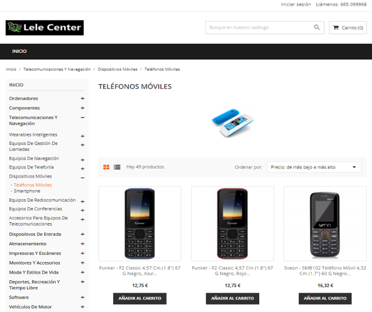The image size is (372, 312).
Task: Add Funker F2 Negro, Azul to cart
Action: [x=140, y=299]
